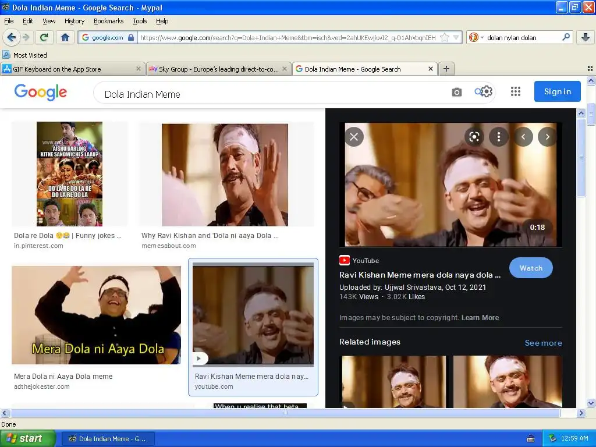
Task: Click the Watch button
Action: point(531,268)
